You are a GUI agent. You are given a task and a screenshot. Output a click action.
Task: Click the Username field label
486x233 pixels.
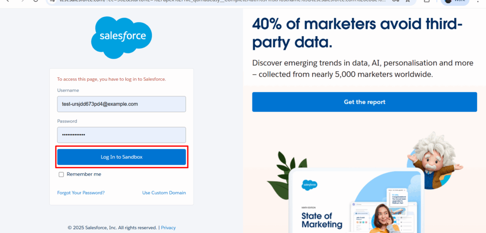coord(68,90)
